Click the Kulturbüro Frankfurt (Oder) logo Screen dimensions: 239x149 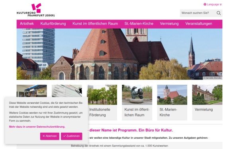36,10
